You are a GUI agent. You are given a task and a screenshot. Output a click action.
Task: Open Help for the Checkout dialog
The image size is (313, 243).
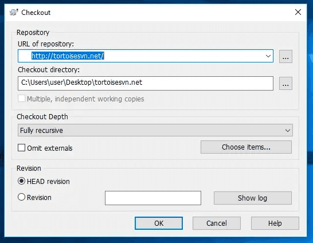pos(275,224)
